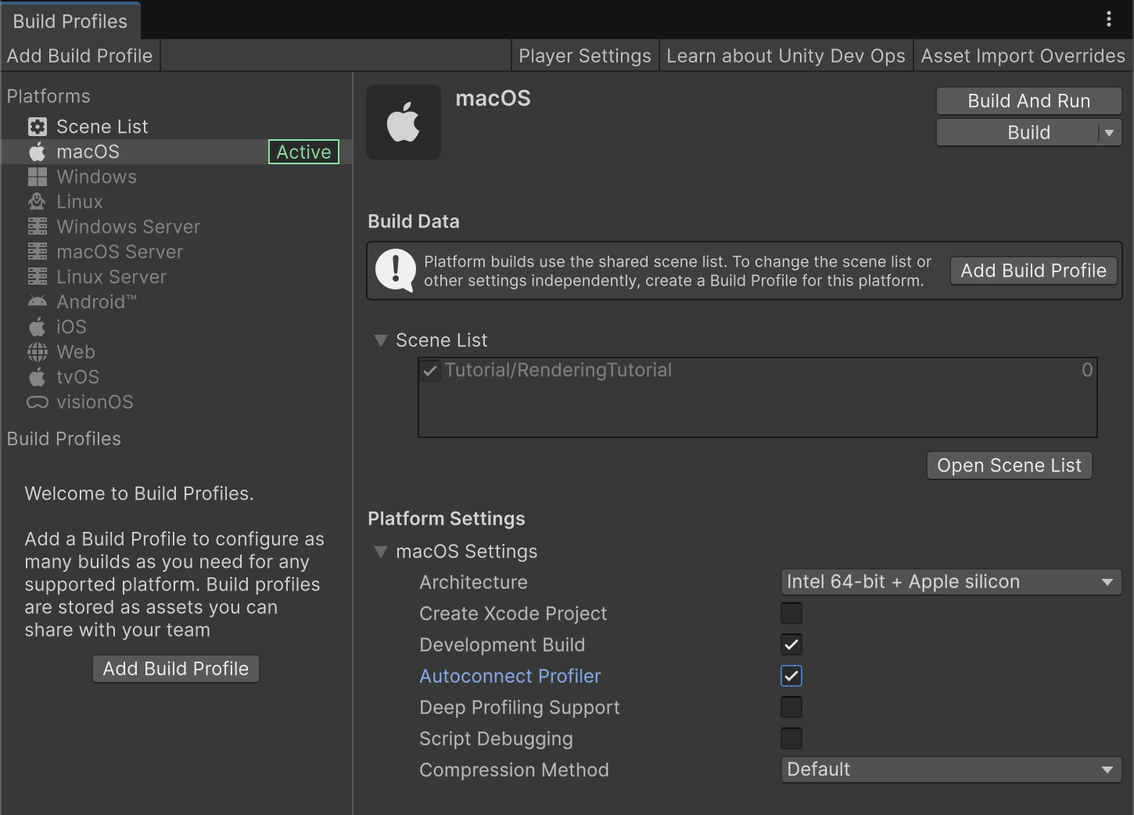Click the large macOS platform logo

coord(404,122)
